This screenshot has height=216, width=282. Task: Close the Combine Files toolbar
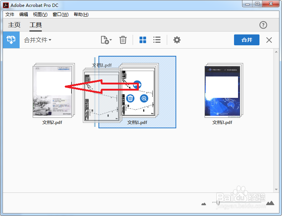269,40
